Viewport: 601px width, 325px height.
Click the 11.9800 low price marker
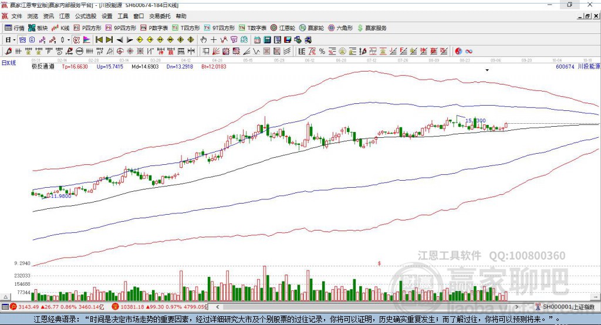(61, 196)
